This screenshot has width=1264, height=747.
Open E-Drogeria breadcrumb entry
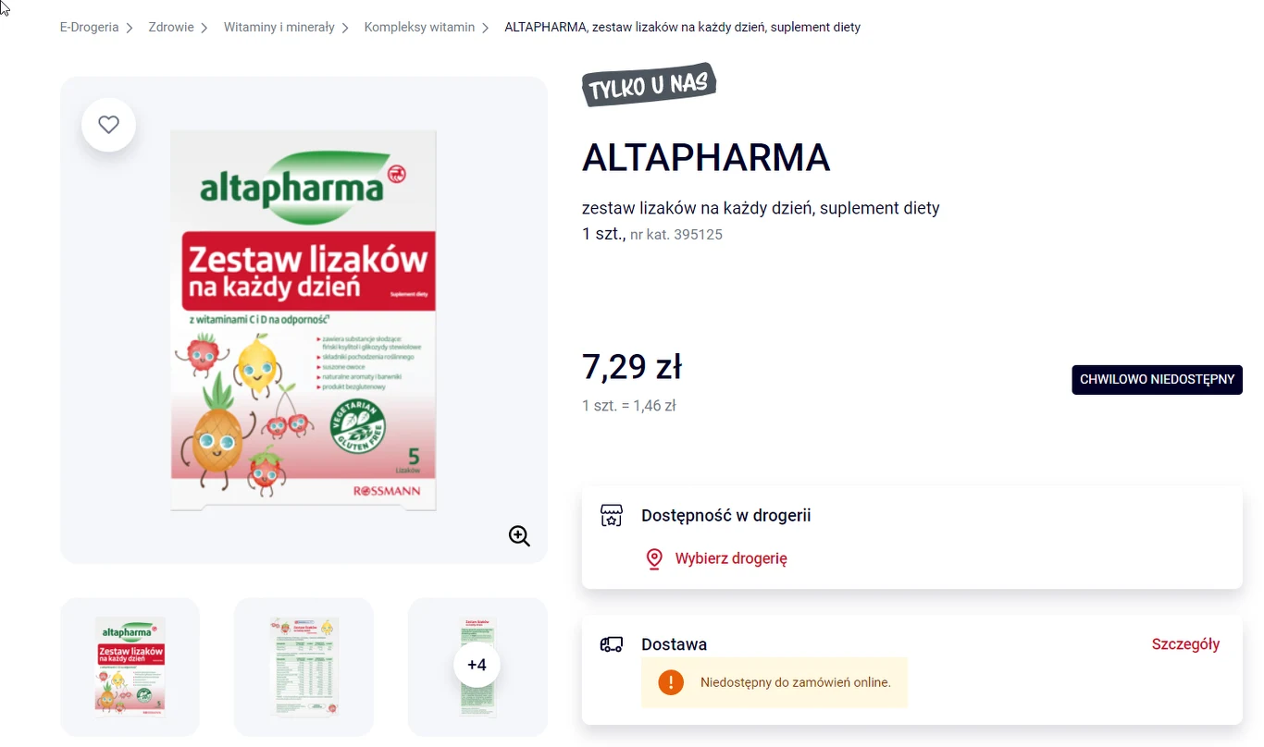point(89,27)
